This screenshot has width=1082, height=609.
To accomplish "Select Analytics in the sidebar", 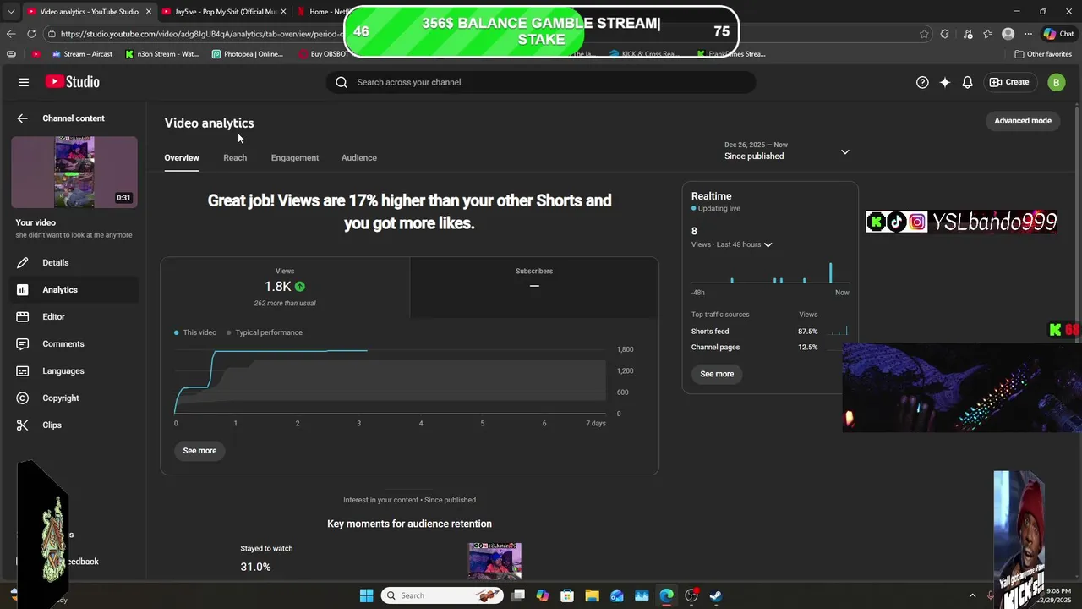I will [x=74, y=289].
